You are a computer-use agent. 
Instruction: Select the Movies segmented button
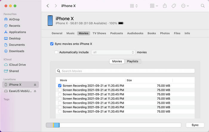tap(117, 61)
